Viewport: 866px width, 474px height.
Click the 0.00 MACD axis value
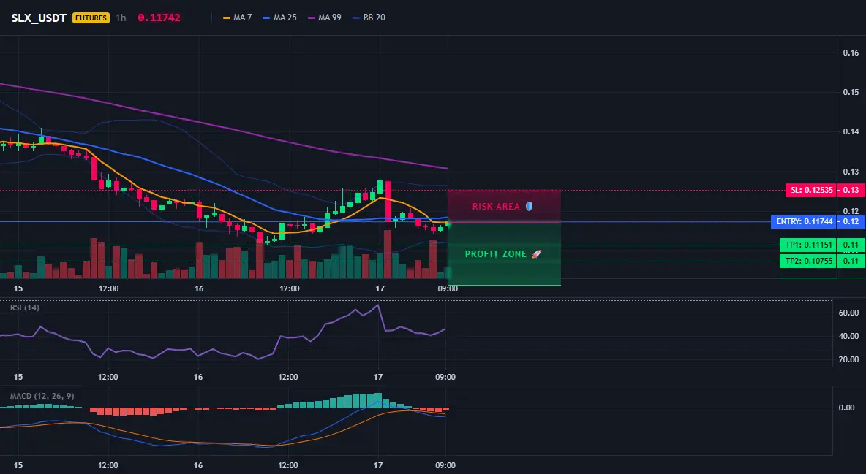[x=847, y=408]
